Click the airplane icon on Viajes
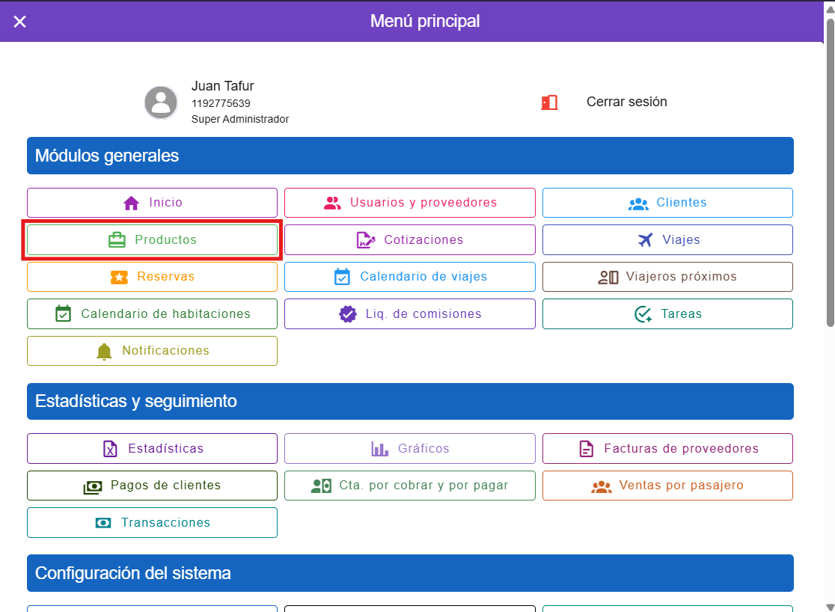Viewport: 835px width, 612px height. (645, 240)
